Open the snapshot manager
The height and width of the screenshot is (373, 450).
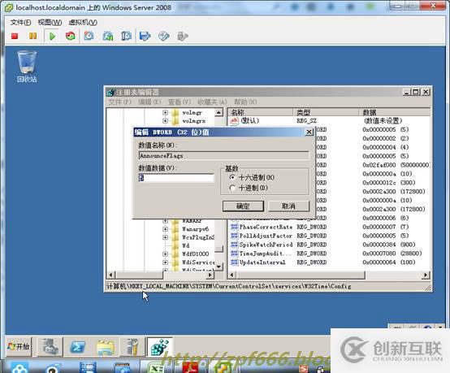click(x=126, y=36)
